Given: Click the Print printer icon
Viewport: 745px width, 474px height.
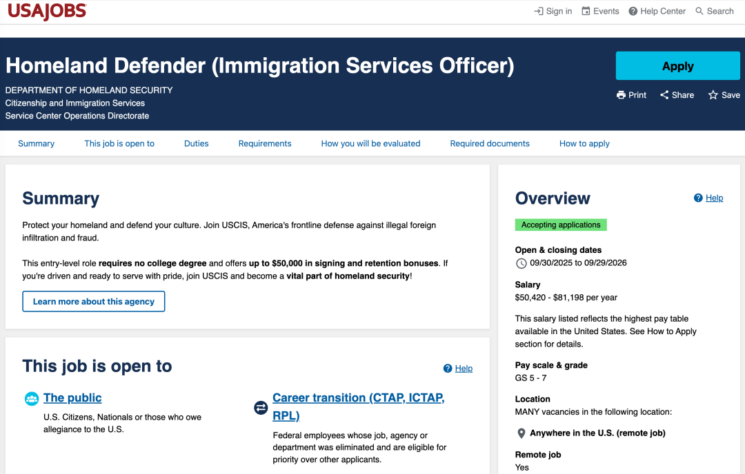Looking at the screenshot, I should [621, 95].
